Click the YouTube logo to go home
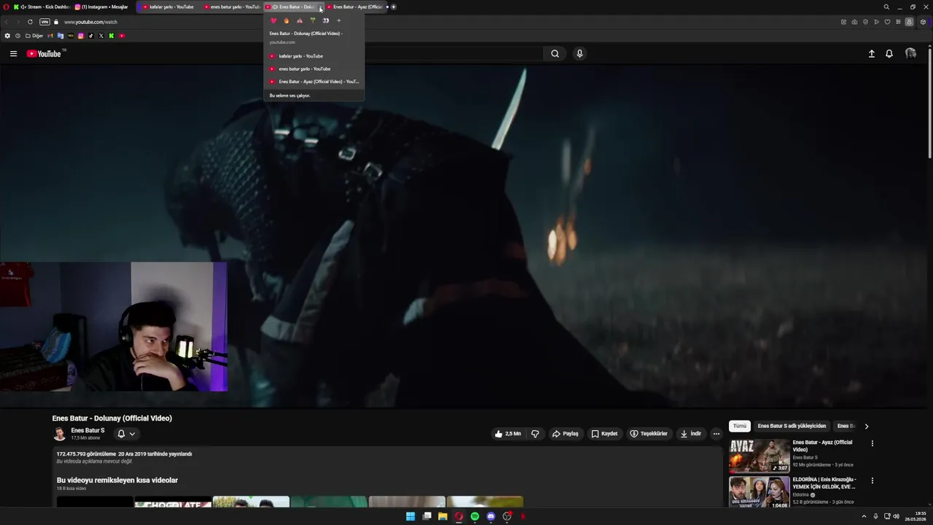 click(x=45, y=53)
